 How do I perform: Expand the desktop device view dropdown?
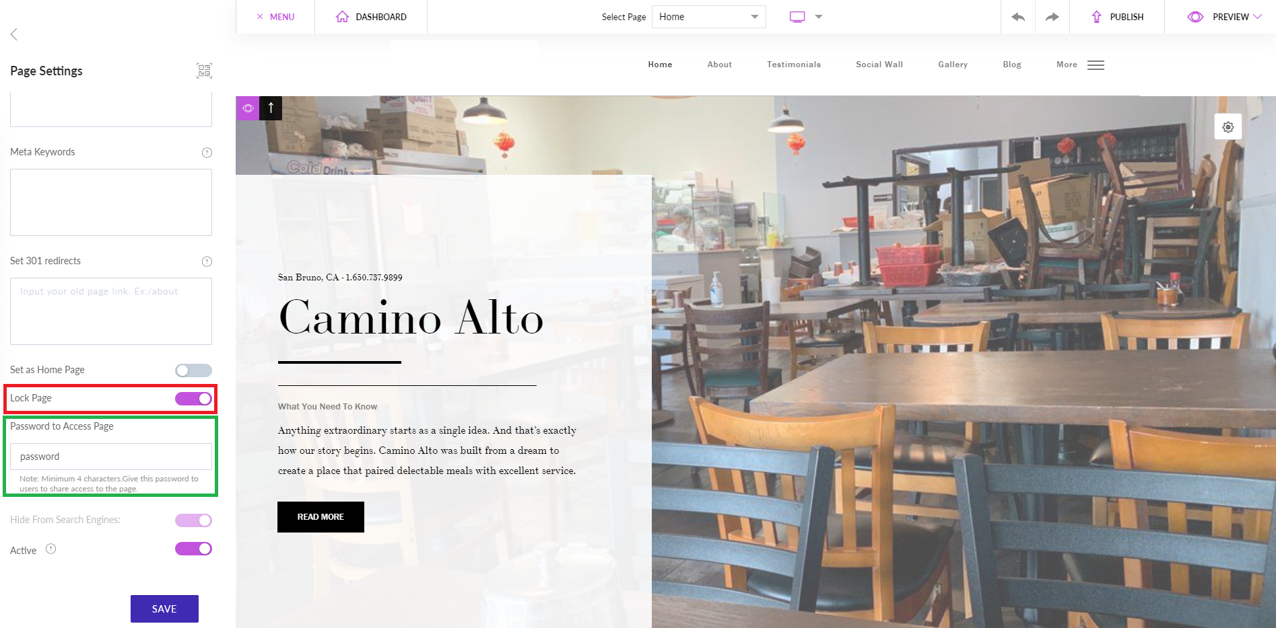(819, 17)
